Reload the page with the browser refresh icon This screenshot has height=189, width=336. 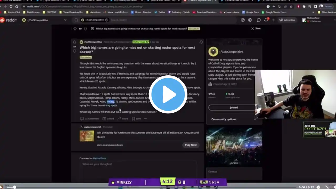11,7
